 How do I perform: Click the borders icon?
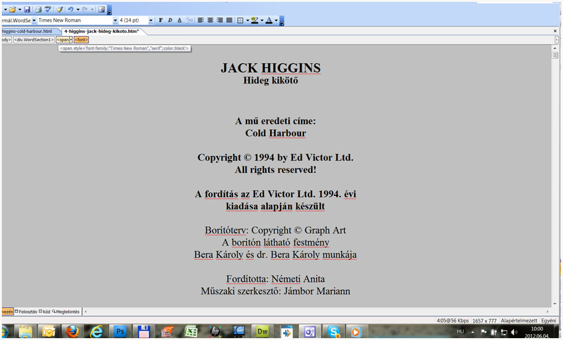pyautogui.click(x=240, y=20)
